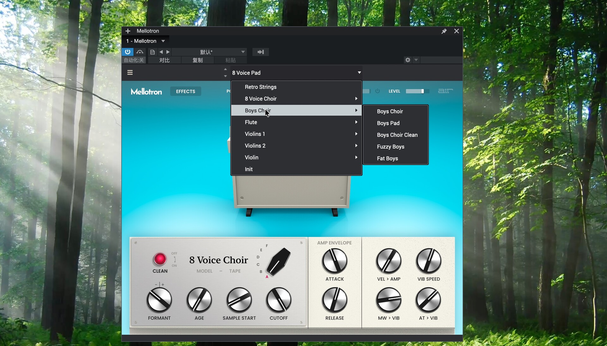Toggle the plugin power bypass button

[127, 52]
